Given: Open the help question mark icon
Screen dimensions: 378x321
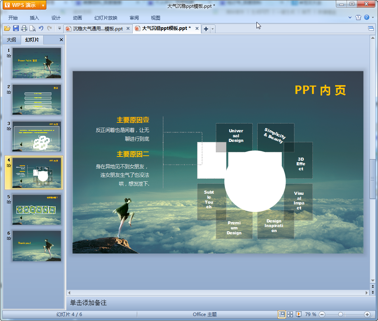Looking at the screenshot, I should (x=366, y=17).
